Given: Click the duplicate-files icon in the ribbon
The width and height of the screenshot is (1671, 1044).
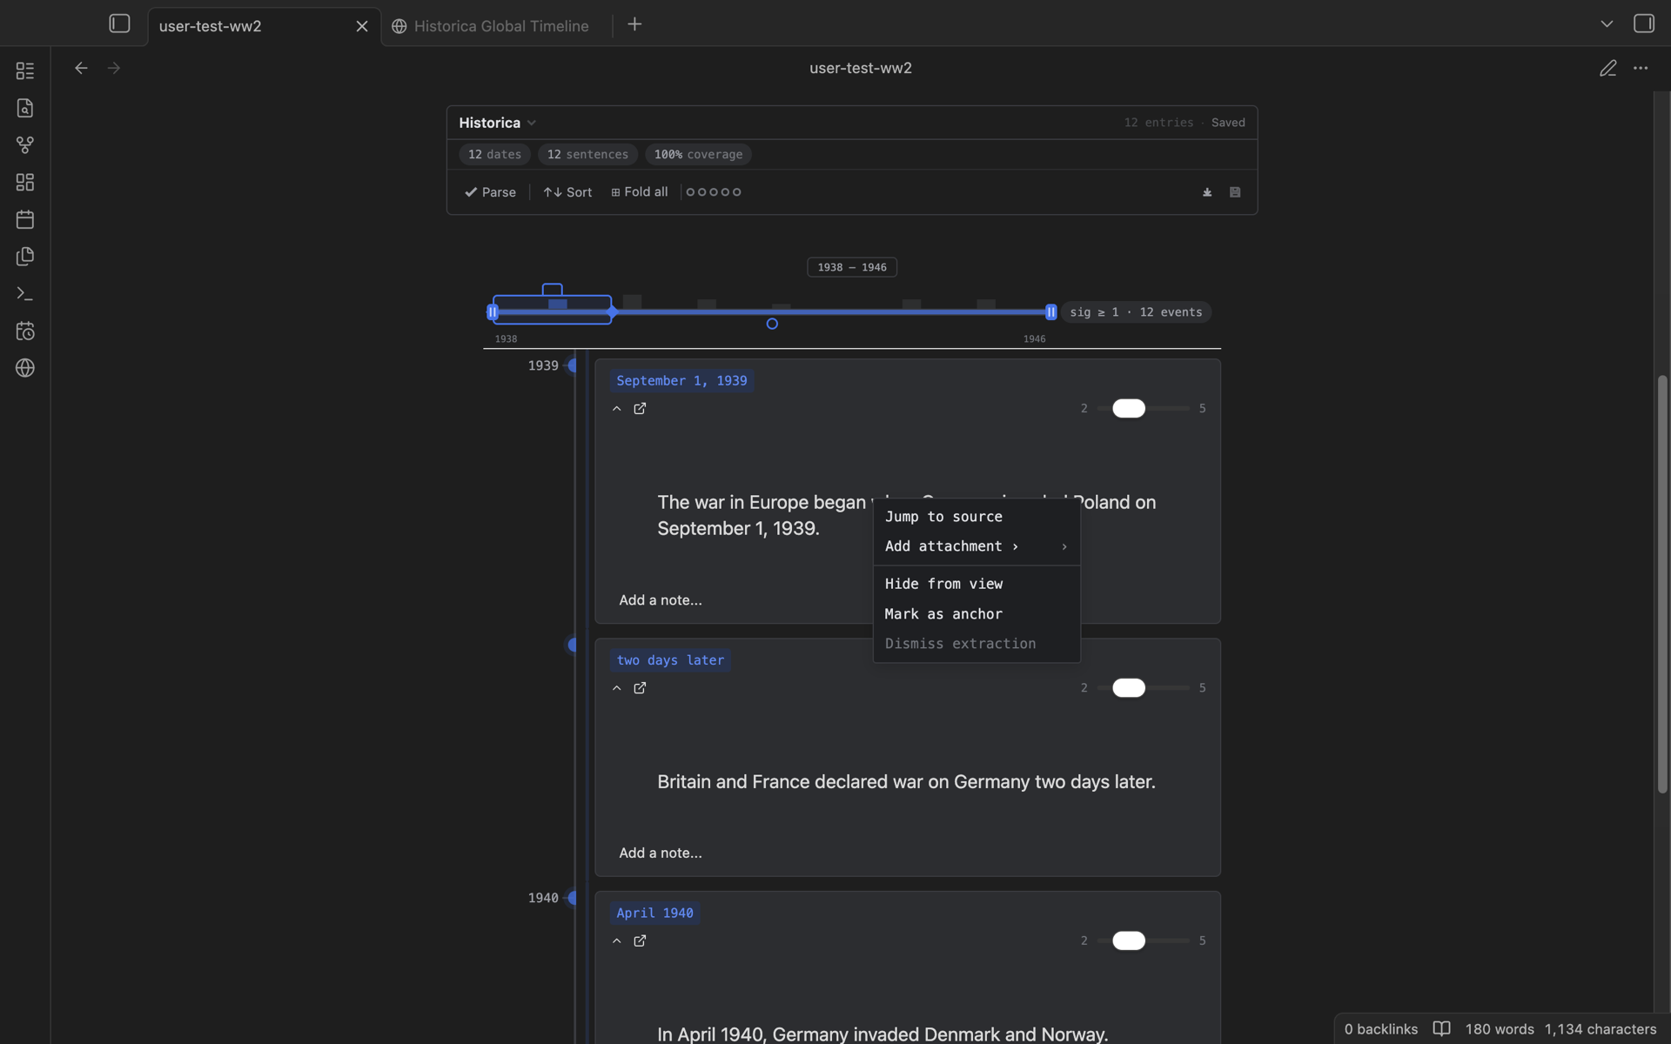Looking at the screenshot, I should [25, 257].
